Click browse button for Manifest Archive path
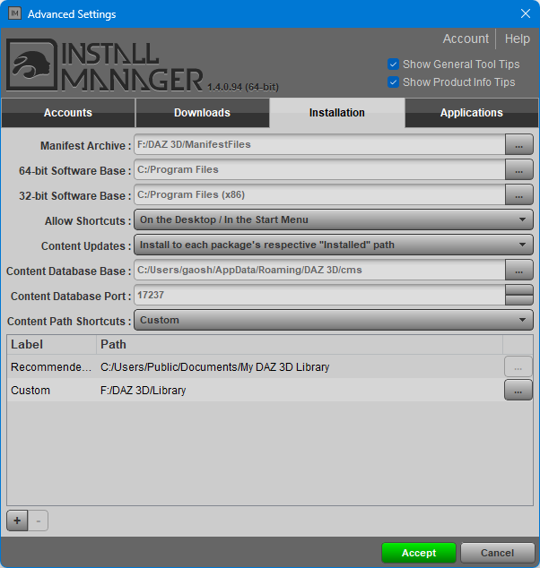540x568 pixels. 518,144
